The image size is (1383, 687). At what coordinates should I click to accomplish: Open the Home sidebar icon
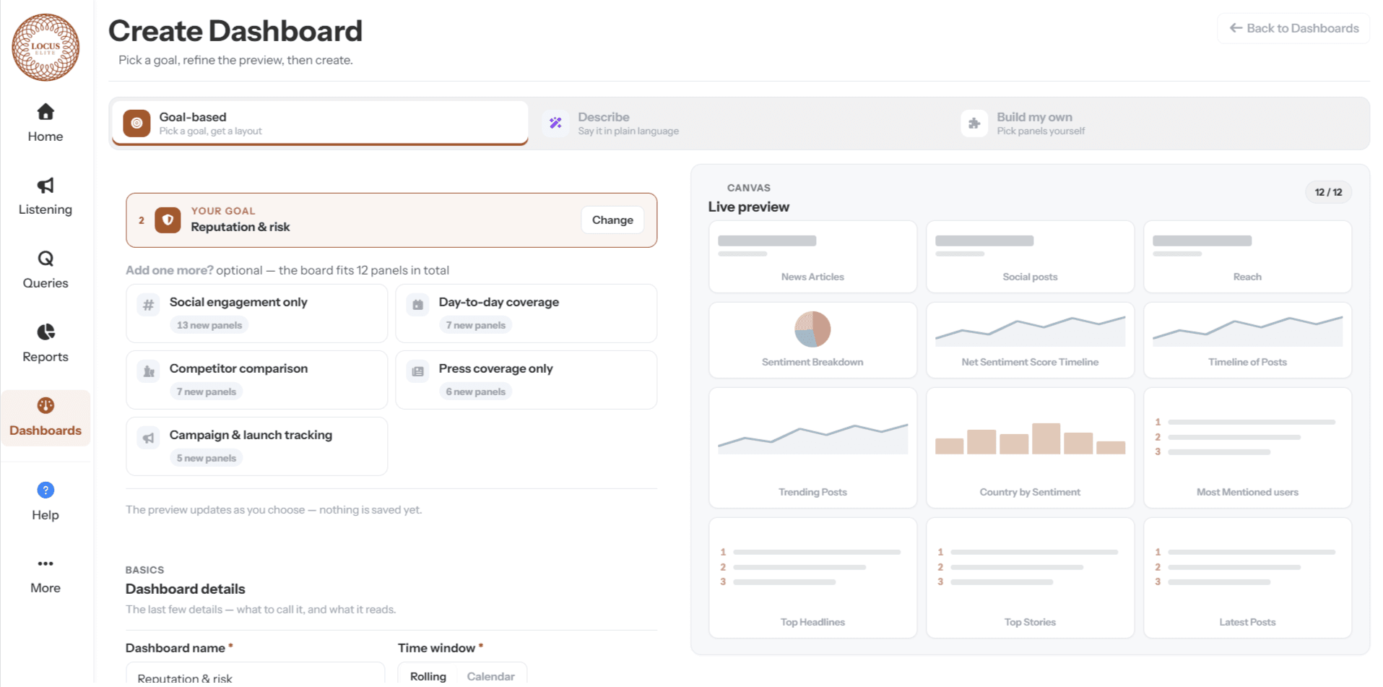[45, 112]
